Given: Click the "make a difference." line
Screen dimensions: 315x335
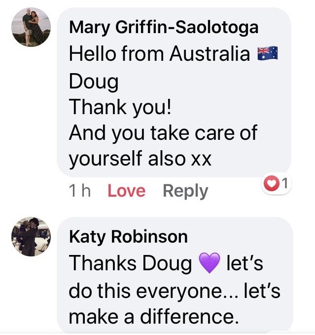Looking at the screenshot, I should (154, 317).
